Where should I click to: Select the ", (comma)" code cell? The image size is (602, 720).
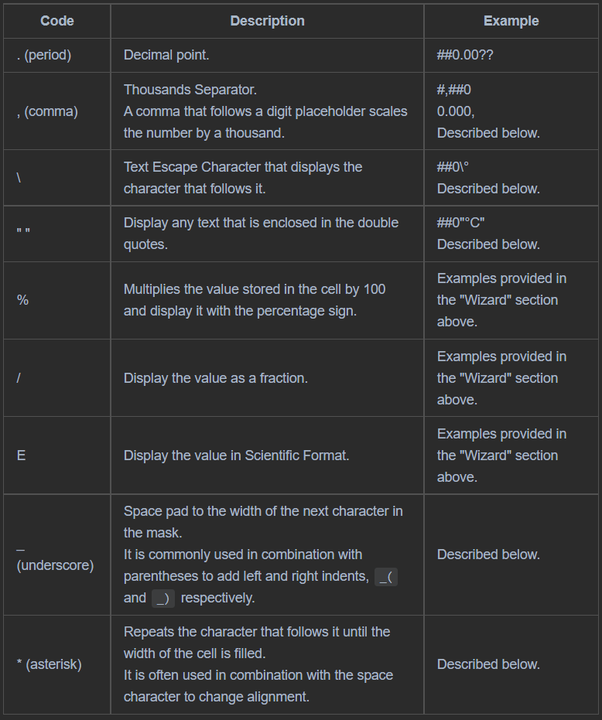(47, 111)
